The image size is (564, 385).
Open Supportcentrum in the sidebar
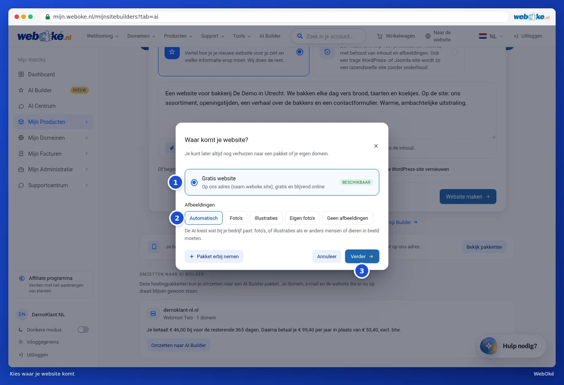54,185
